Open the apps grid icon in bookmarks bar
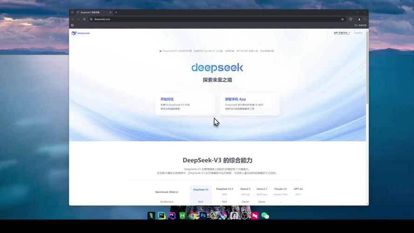The image size is (414, 233). click(x=72, y=25)
